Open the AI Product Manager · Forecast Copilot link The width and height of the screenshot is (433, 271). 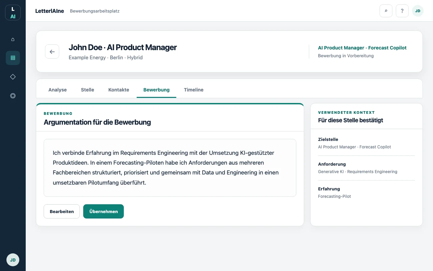pyautogui.click(x=362, y=48)
